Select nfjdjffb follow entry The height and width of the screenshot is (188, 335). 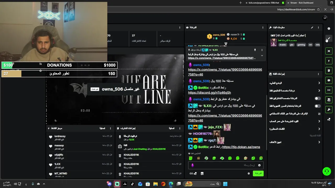[81, 156]
